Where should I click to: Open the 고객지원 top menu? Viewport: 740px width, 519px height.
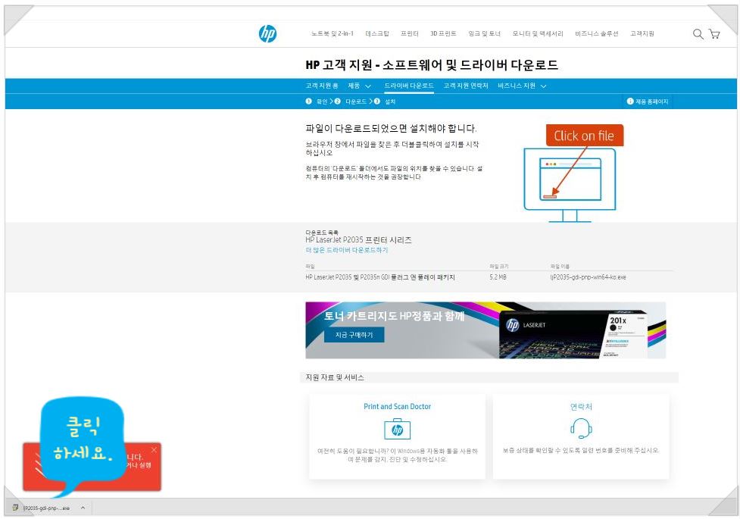tap(642, 33)
